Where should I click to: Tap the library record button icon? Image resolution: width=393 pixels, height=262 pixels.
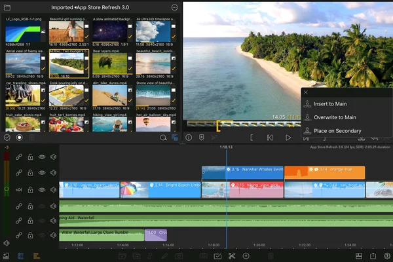point(19,138)
